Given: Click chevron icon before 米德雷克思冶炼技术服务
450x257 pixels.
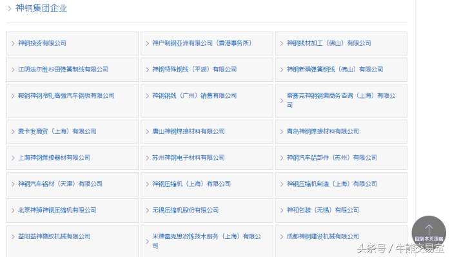Looking at the screenshot, I should pos(147,242).
